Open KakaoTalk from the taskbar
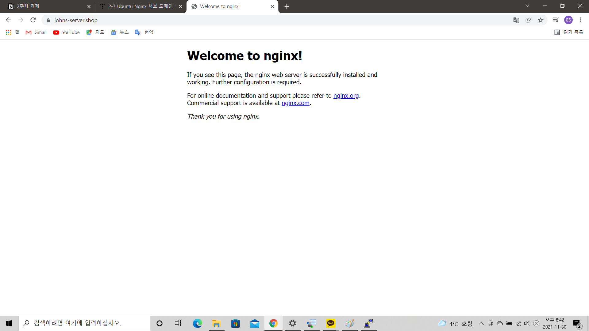Viewport: 589px width, 331px height. [x=330, y=323]
